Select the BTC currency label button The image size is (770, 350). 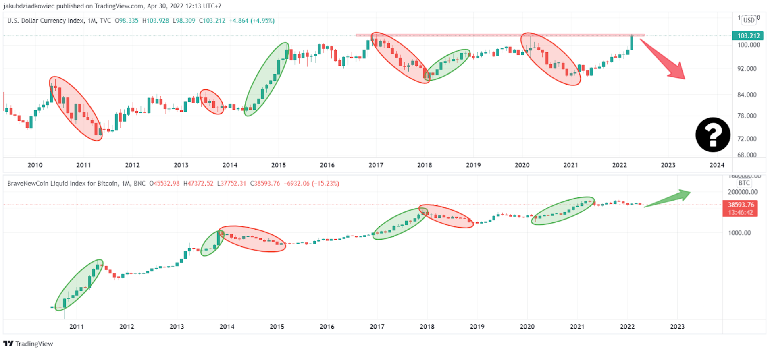pos(744,183)
